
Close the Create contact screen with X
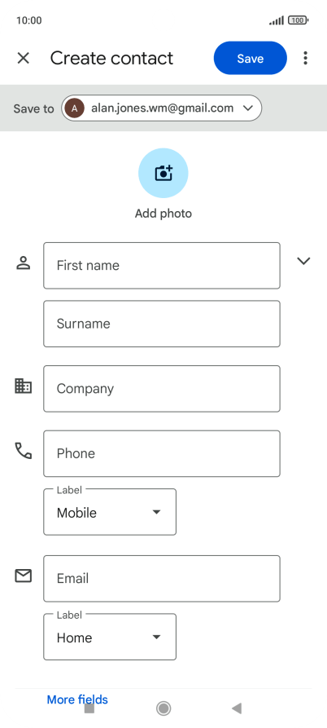tap(23, 58)
